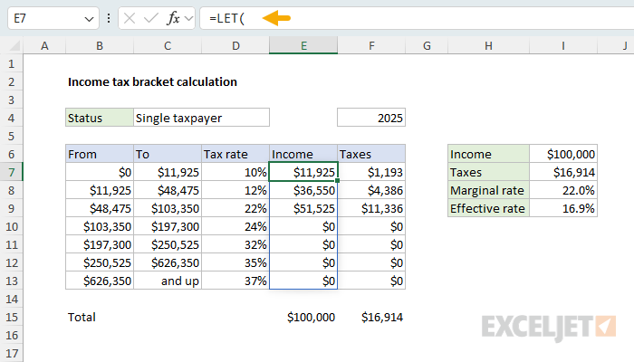
Task: Click the Select All corner triangle
Action: (15, 45)
